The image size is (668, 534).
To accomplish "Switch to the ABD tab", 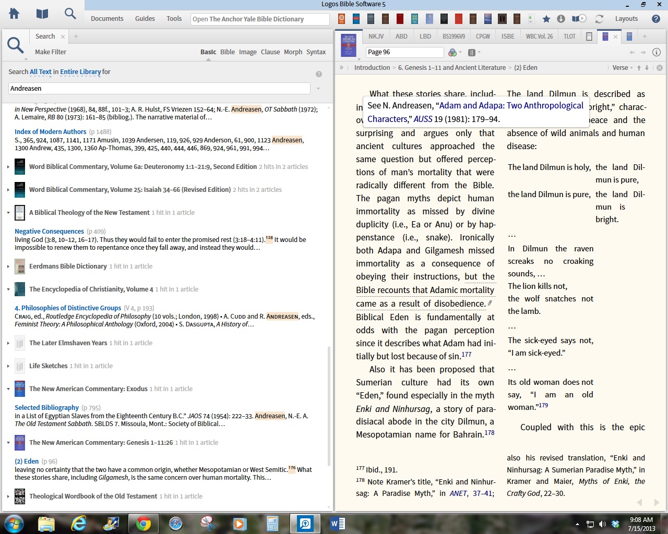I will pos(401,37).
